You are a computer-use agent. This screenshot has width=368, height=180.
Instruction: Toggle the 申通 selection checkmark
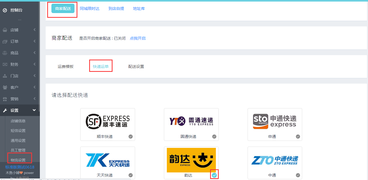pos(298,137)
